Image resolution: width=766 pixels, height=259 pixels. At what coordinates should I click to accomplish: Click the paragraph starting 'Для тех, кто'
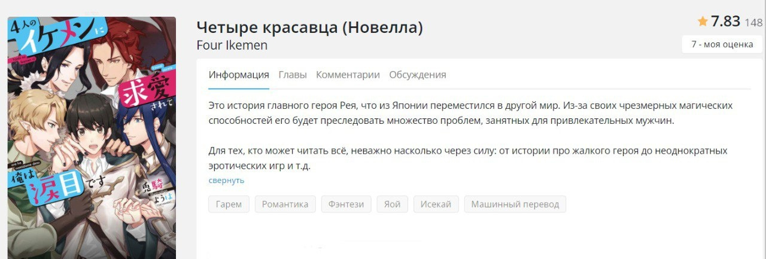468,158
